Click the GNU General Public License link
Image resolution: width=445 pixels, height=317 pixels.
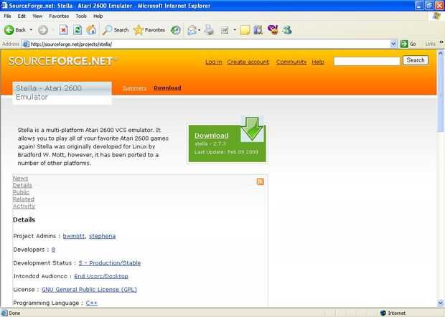[89, 290]
